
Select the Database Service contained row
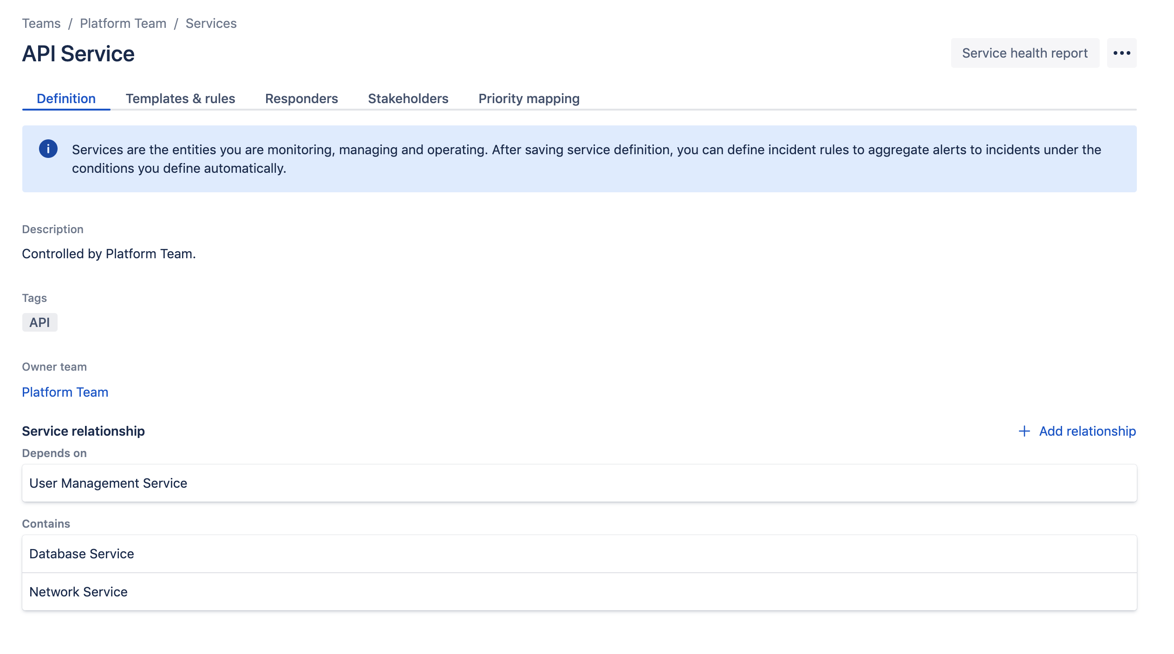(x=579, y=554)
